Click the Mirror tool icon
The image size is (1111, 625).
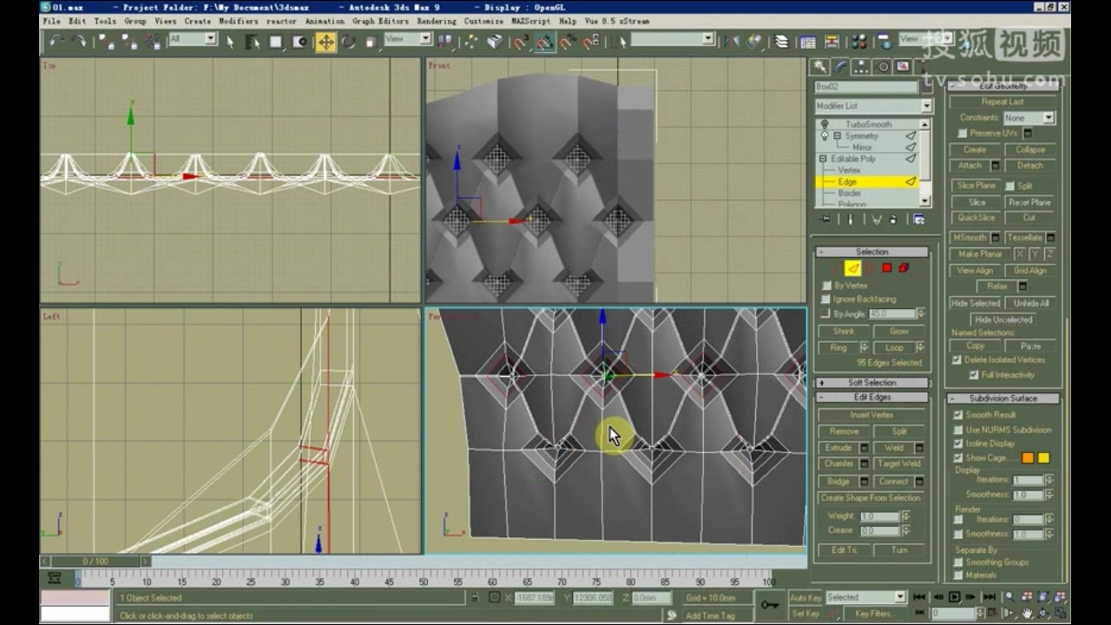tap(730, 40)
